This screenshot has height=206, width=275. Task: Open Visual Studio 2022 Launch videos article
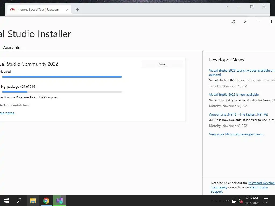click(x=242, y=72)
